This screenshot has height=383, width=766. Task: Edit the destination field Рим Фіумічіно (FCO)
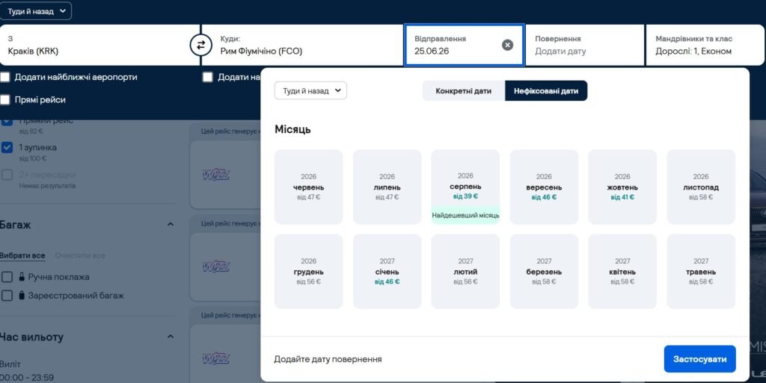(302, 45)
